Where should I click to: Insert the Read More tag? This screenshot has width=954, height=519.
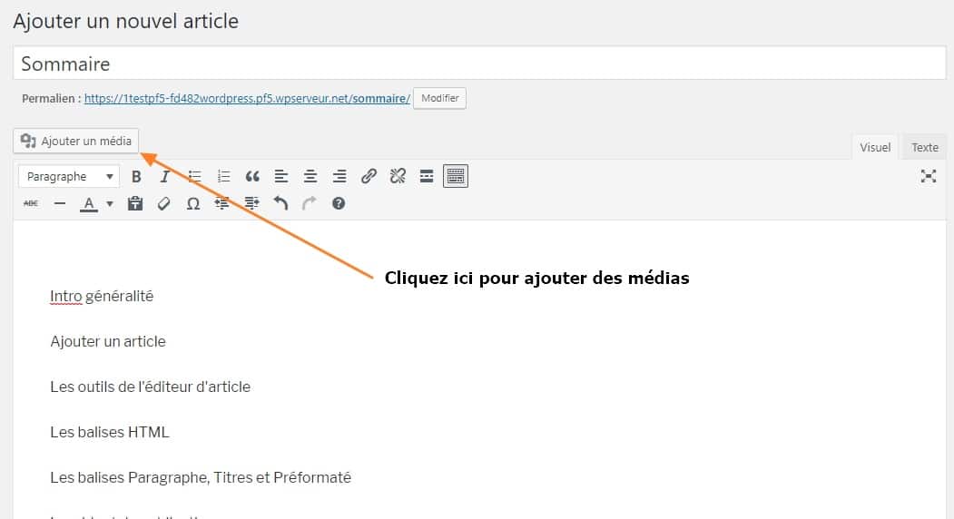click(x=427, y=176)
